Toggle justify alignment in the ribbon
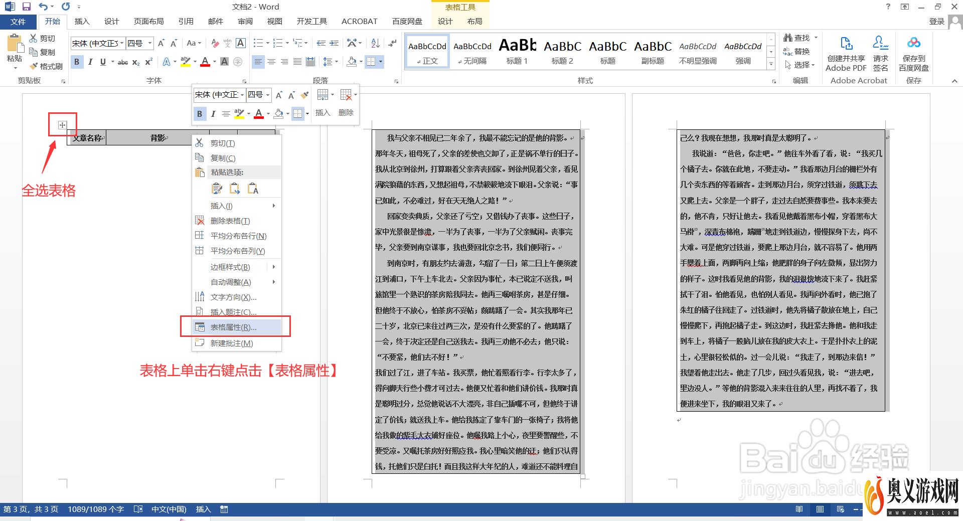Image resolution: width=963 pixels, height=521 pixels. click(297, 62)
